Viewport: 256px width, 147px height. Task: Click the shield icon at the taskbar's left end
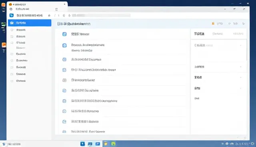tap(4, 144)
